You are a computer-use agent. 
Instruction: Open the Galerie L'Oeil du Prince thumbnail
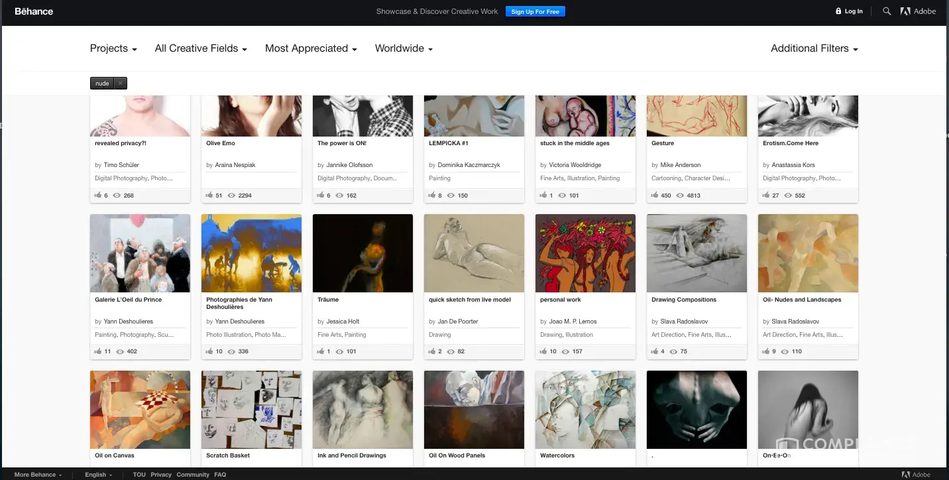point(140,253)
